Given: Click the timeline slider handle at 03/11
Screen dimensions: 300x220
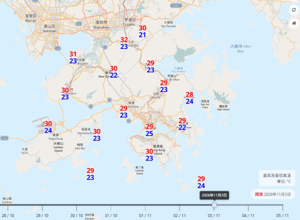Looking at the screenshot, I should click(214, 205).
